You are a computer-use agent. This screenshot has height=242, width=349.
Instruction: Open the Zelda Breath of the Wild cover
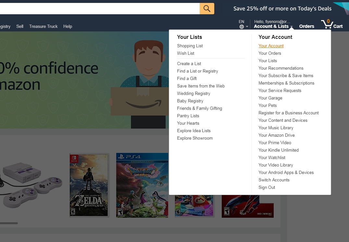[89, 185]
